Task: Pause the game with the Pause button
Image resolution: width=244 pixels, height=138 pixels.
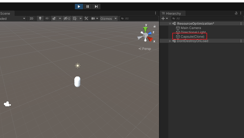Action: [87, 7]
